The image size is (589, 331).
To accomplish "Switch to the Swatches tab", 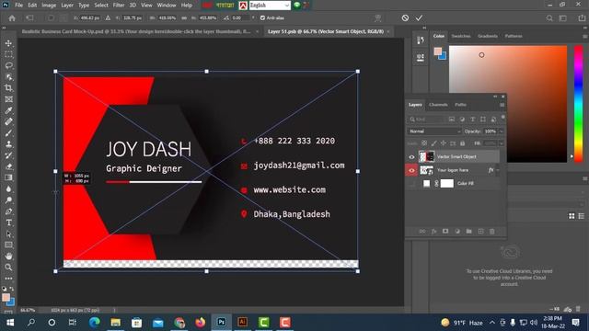I will point(461,36).
